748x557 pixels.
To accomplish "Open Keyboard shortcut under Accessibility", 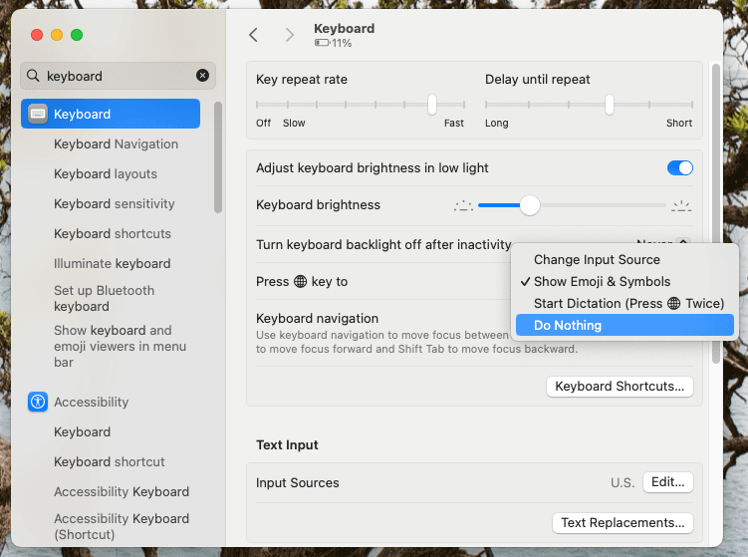I will 110,461.
